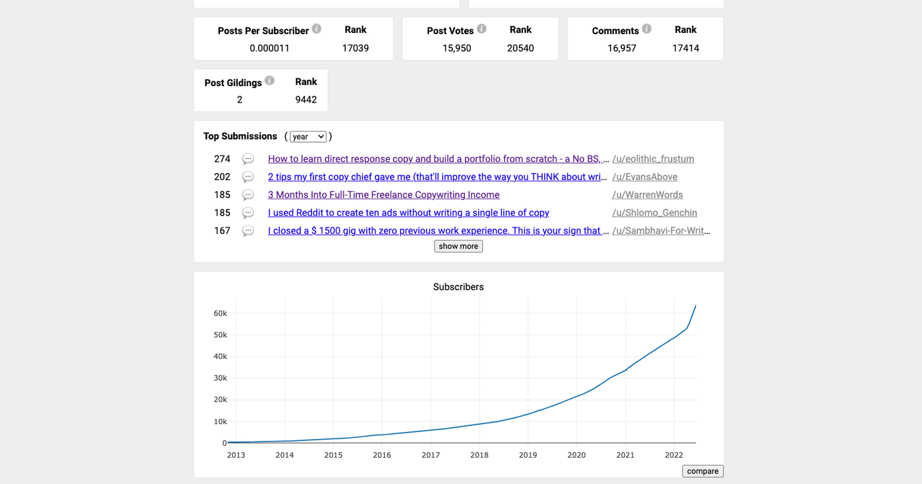Click info icon beside Post Gildings

(x=269, y=81)
